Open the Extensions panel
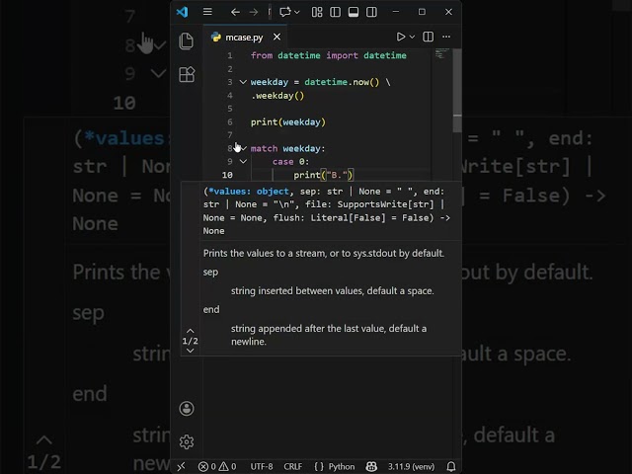 coord(186,75)
